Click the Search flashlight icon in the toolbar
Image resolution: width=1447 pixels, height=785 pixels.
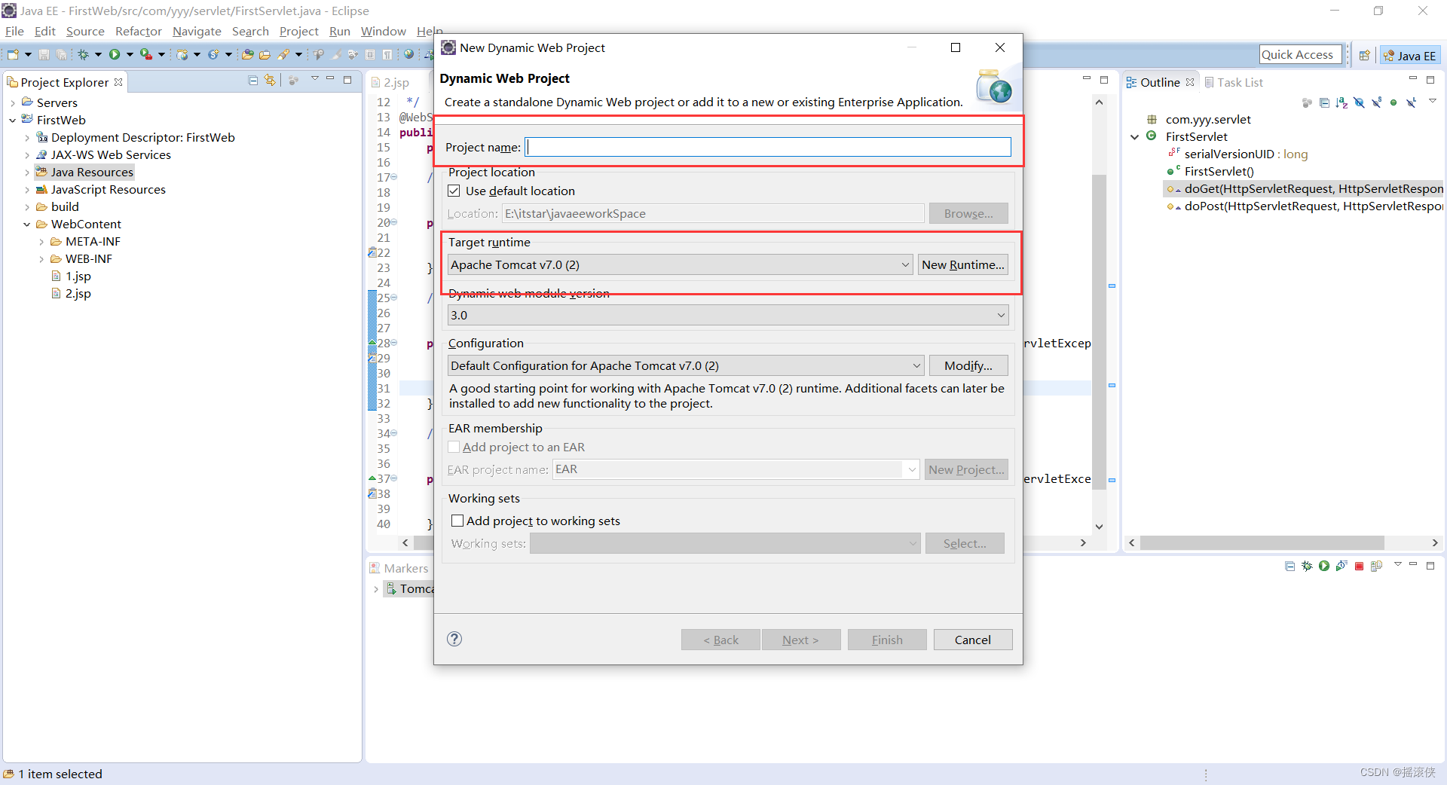point(283,54)
